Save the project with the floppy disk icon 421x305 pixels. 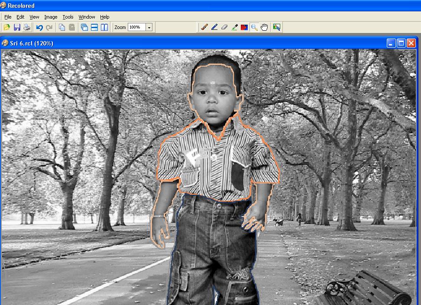click(17, 27)
